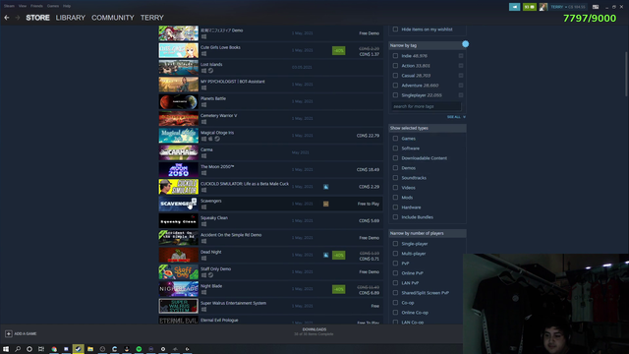Open Google Chrome from the taskbar
This screenshot has height=354, width=629.
[x=54, y=349]
